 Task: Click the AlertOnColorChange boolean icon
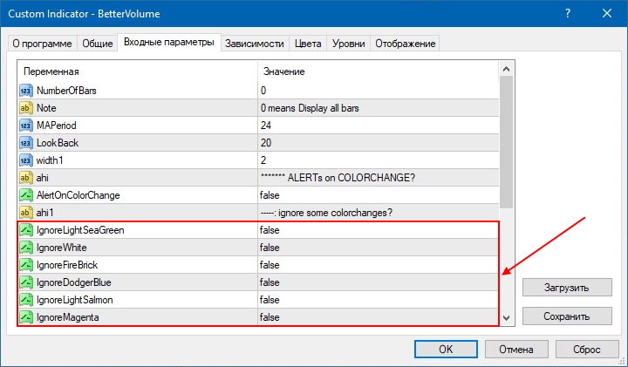tap(26, 195)
